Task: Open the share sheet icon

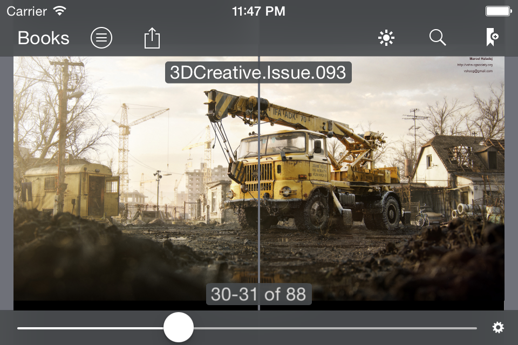Action: tap(152, 38)
